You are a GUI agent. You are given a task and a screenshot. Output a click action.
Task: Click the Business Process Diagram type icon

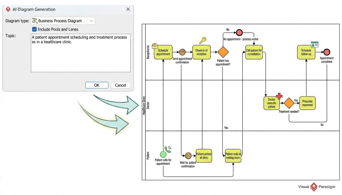click(x=35, y=21)
